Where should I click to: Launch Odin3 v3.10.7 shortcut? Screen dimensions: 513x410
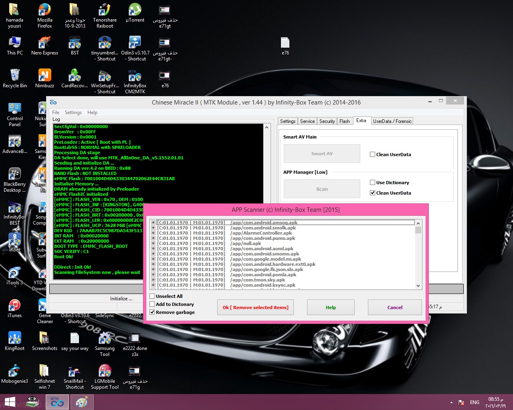[135, 49]
